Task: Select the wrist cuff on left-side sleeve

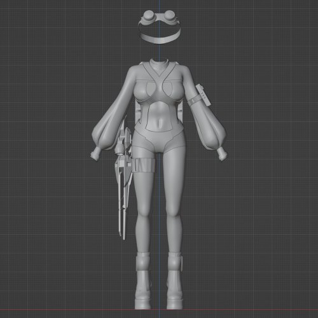Action: coord(95,153)
